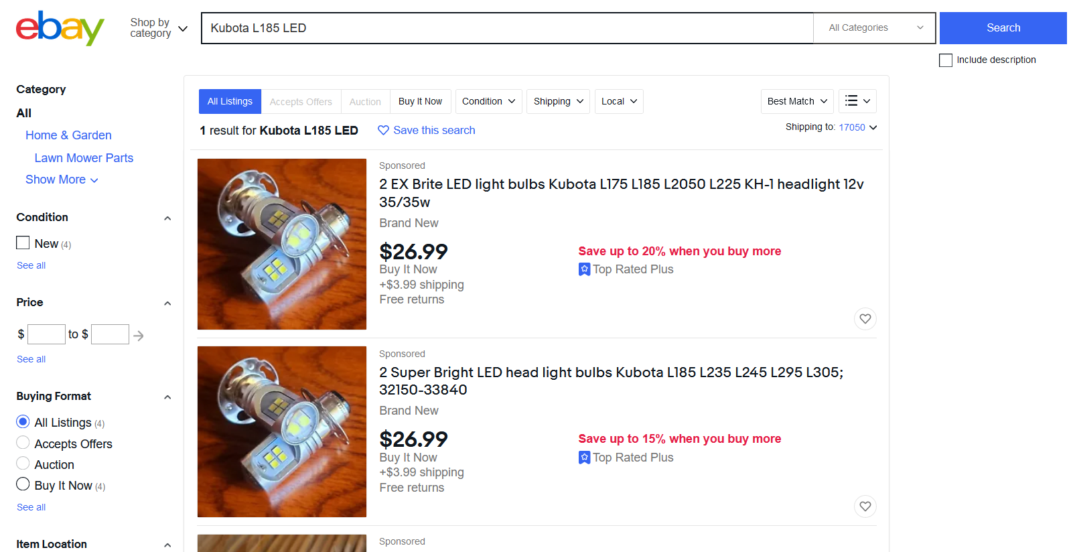
Task: Select the Buy It Now radio option
Action: click(x=23, y=484)
